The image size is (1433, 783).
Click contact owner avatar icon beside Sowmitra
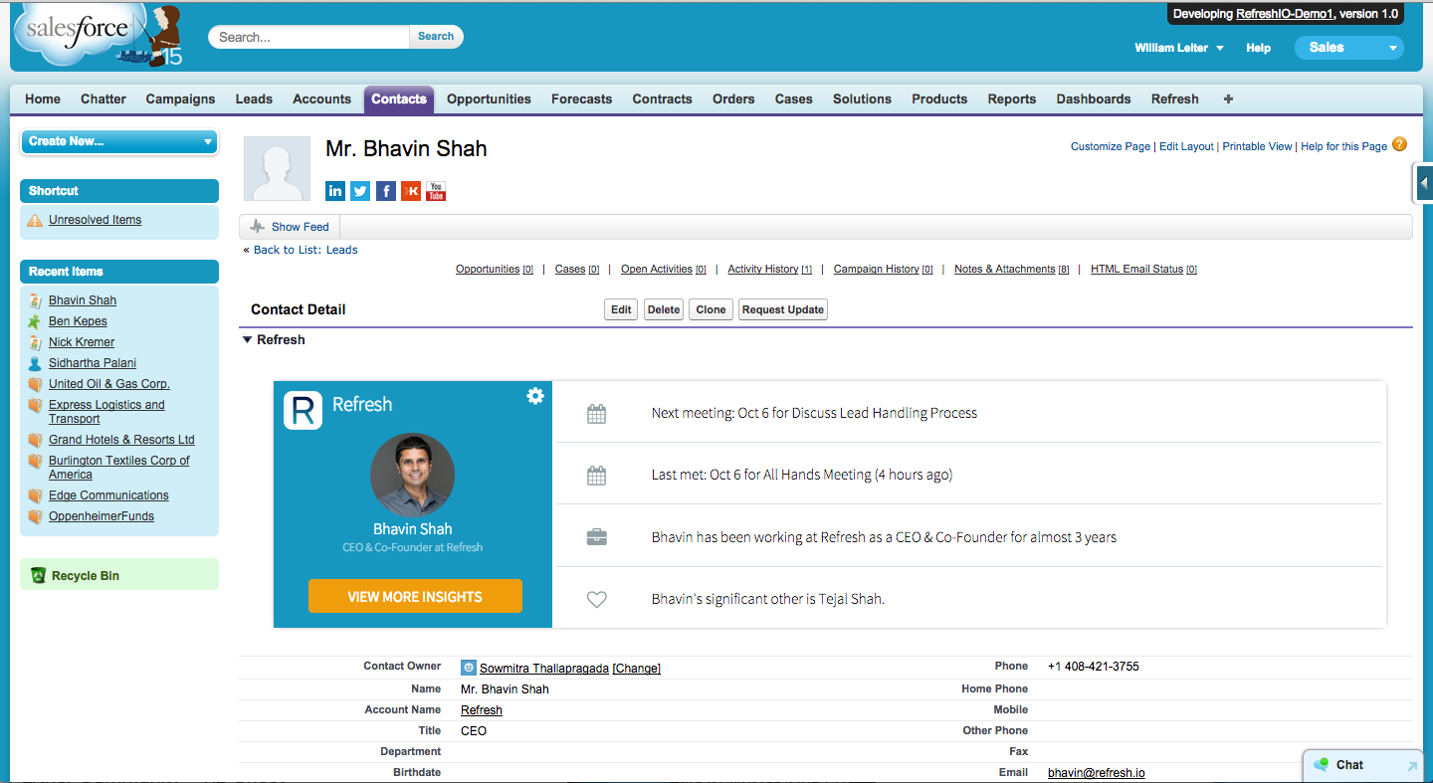468,668
